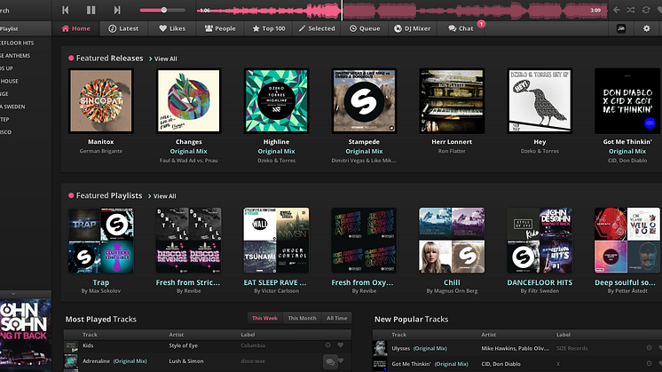Screen dimensions: 662x372
Task: Open the Manitox release cover
Action: (x=101, y=101)
